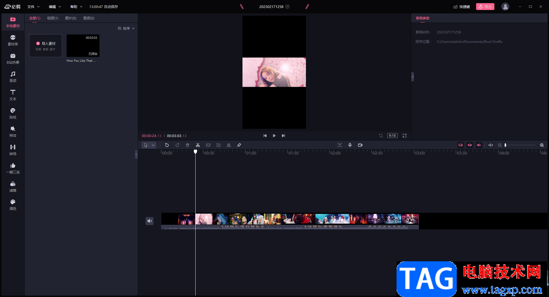Click the 导出 export button
This screenshot has width=549, height=297.
485,7
